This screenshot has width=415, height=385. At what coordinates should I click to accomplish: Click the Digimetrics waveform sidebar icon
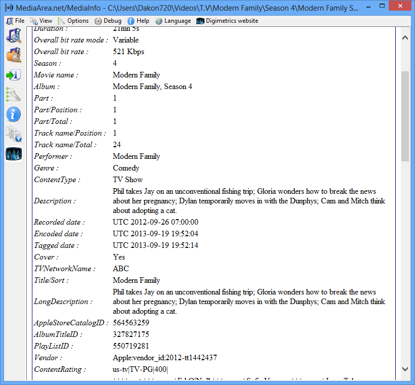click(14, 154)
